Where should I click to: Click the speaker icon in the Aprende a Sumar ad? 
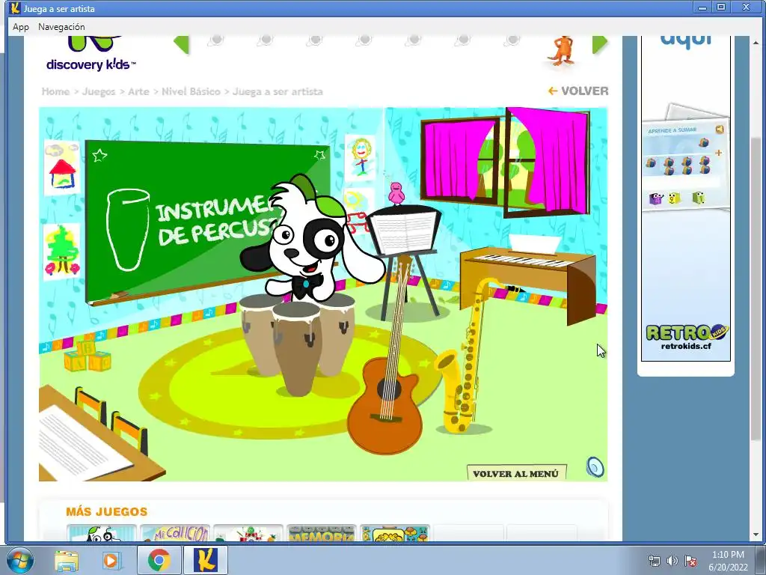720,129
